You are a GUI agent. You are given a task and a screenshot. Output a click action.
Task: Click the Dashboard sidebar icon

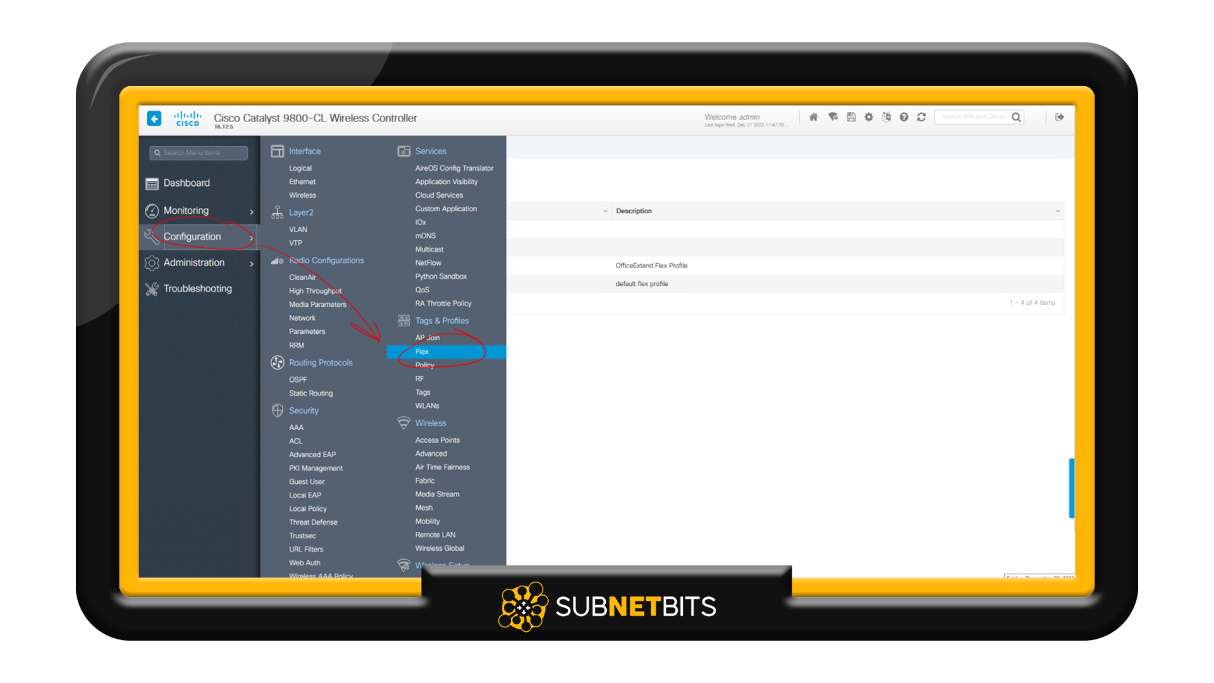[152, 183]
